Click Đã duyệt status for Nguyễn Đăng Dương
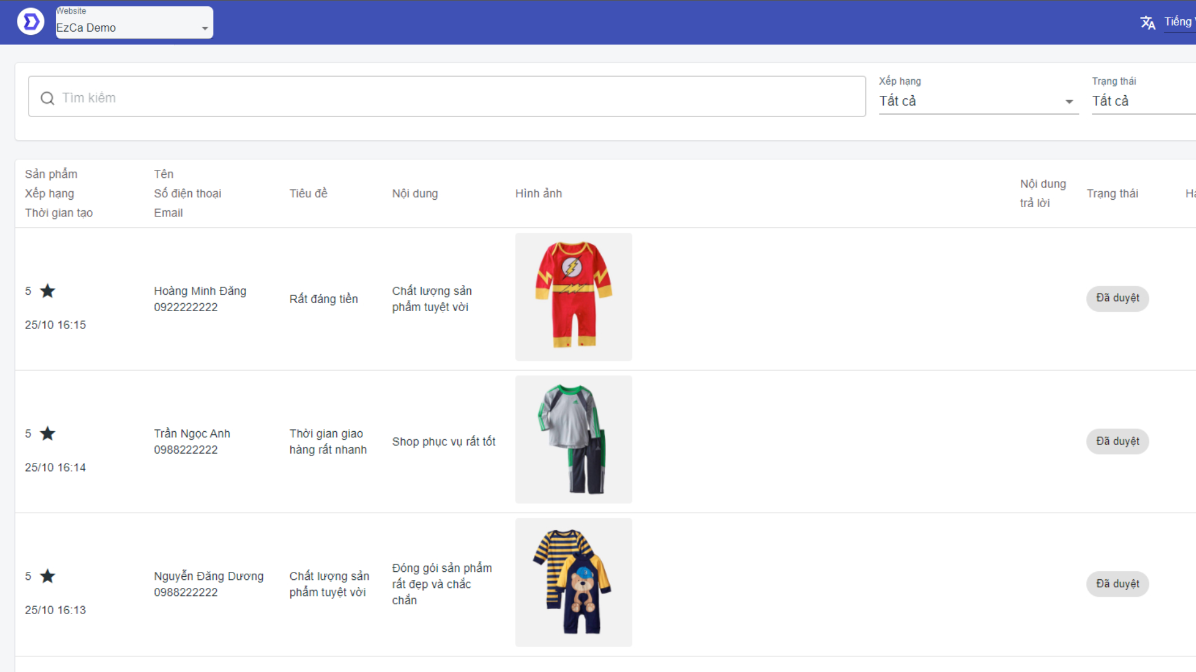1196x672 pixels. (x=1118, y=584)
